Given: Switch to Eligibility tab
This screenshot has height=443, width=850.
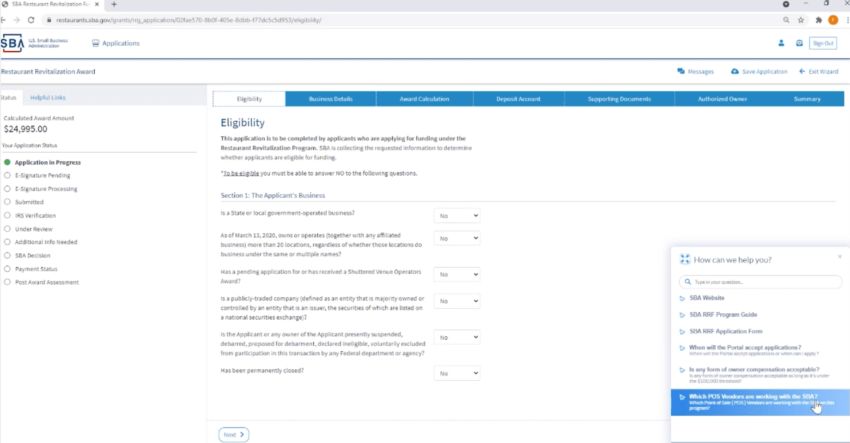Looking at the screenshot, I should 249,99.
